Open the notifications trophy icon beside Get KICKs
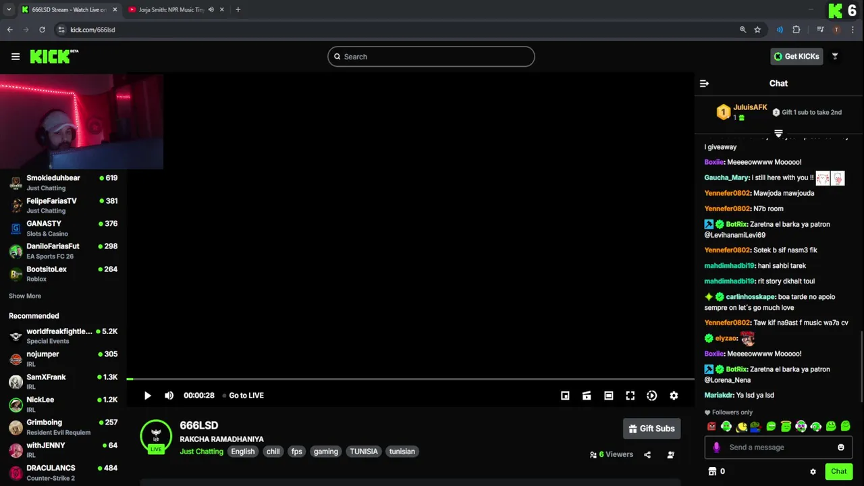Viewport: 864px width, 486px height. pyautogui.click(x=835, y=57)
